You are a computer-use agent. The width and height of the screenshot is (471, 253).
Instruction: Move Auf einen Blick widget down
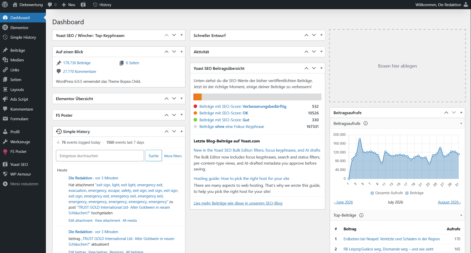click(174, 51)
